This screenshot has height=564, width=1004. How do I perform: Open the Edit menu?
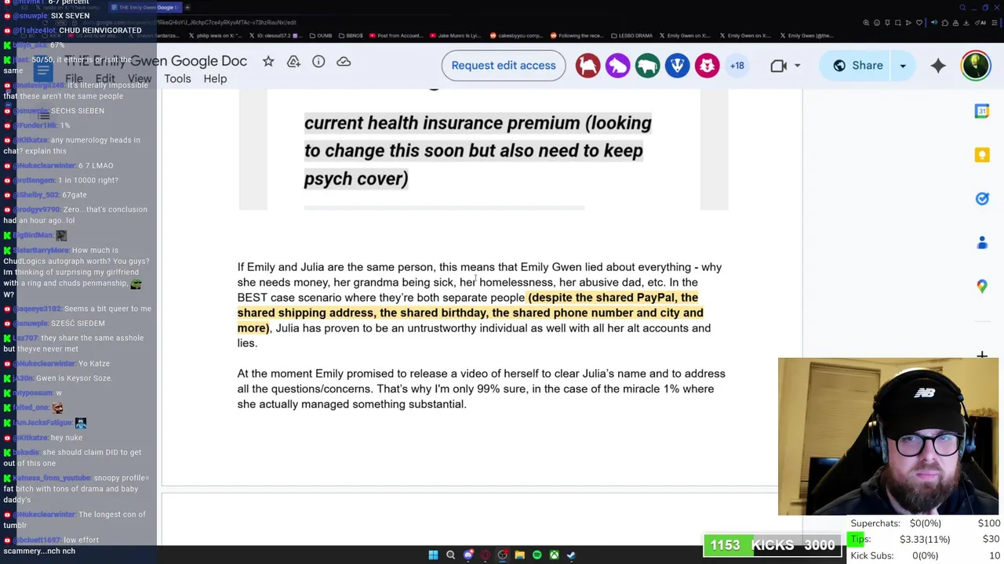pos(105,78)
